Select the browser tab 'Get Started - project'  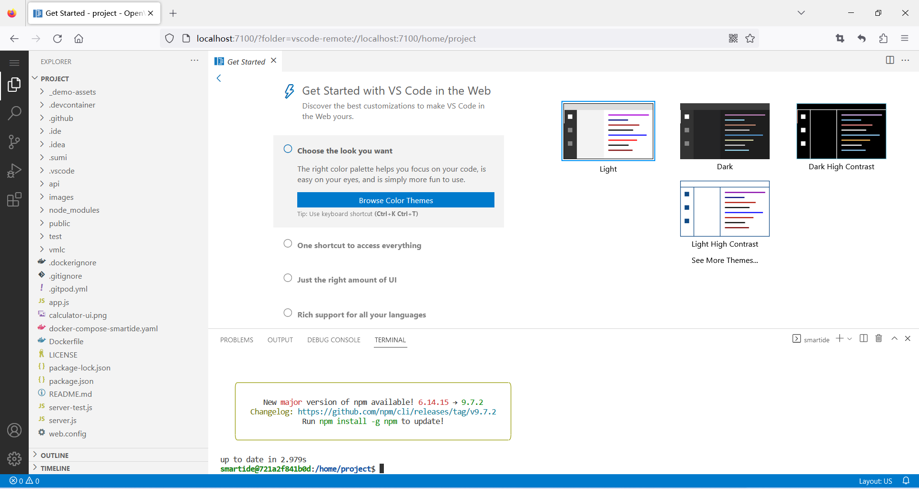click(94, 13)
